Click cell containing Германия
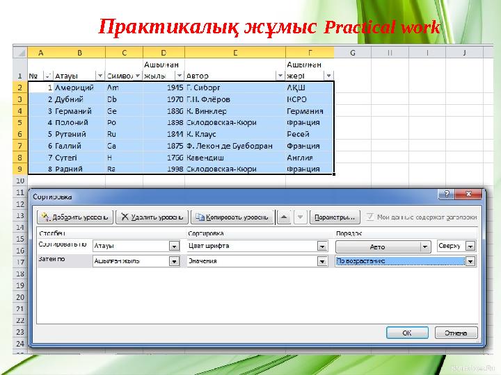This screenshot has height=375, width=501. pyautogui.click(x=310, y=111)
